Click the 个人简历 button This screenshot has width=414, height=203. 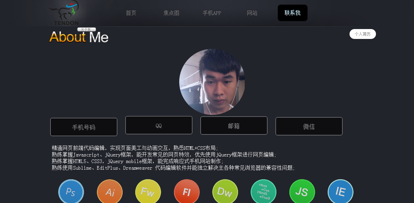point(363,34)
